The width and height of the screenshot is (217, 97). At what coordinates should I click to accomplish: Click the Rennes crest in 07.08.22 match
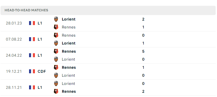(x=56, y=35)
